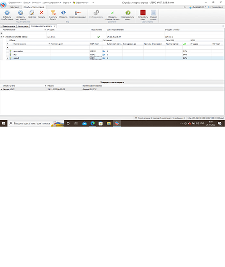The height and width of the screenshot is (267, 225).
Task: Open the Polling journal icon
Action: click(x=153, y=13)
